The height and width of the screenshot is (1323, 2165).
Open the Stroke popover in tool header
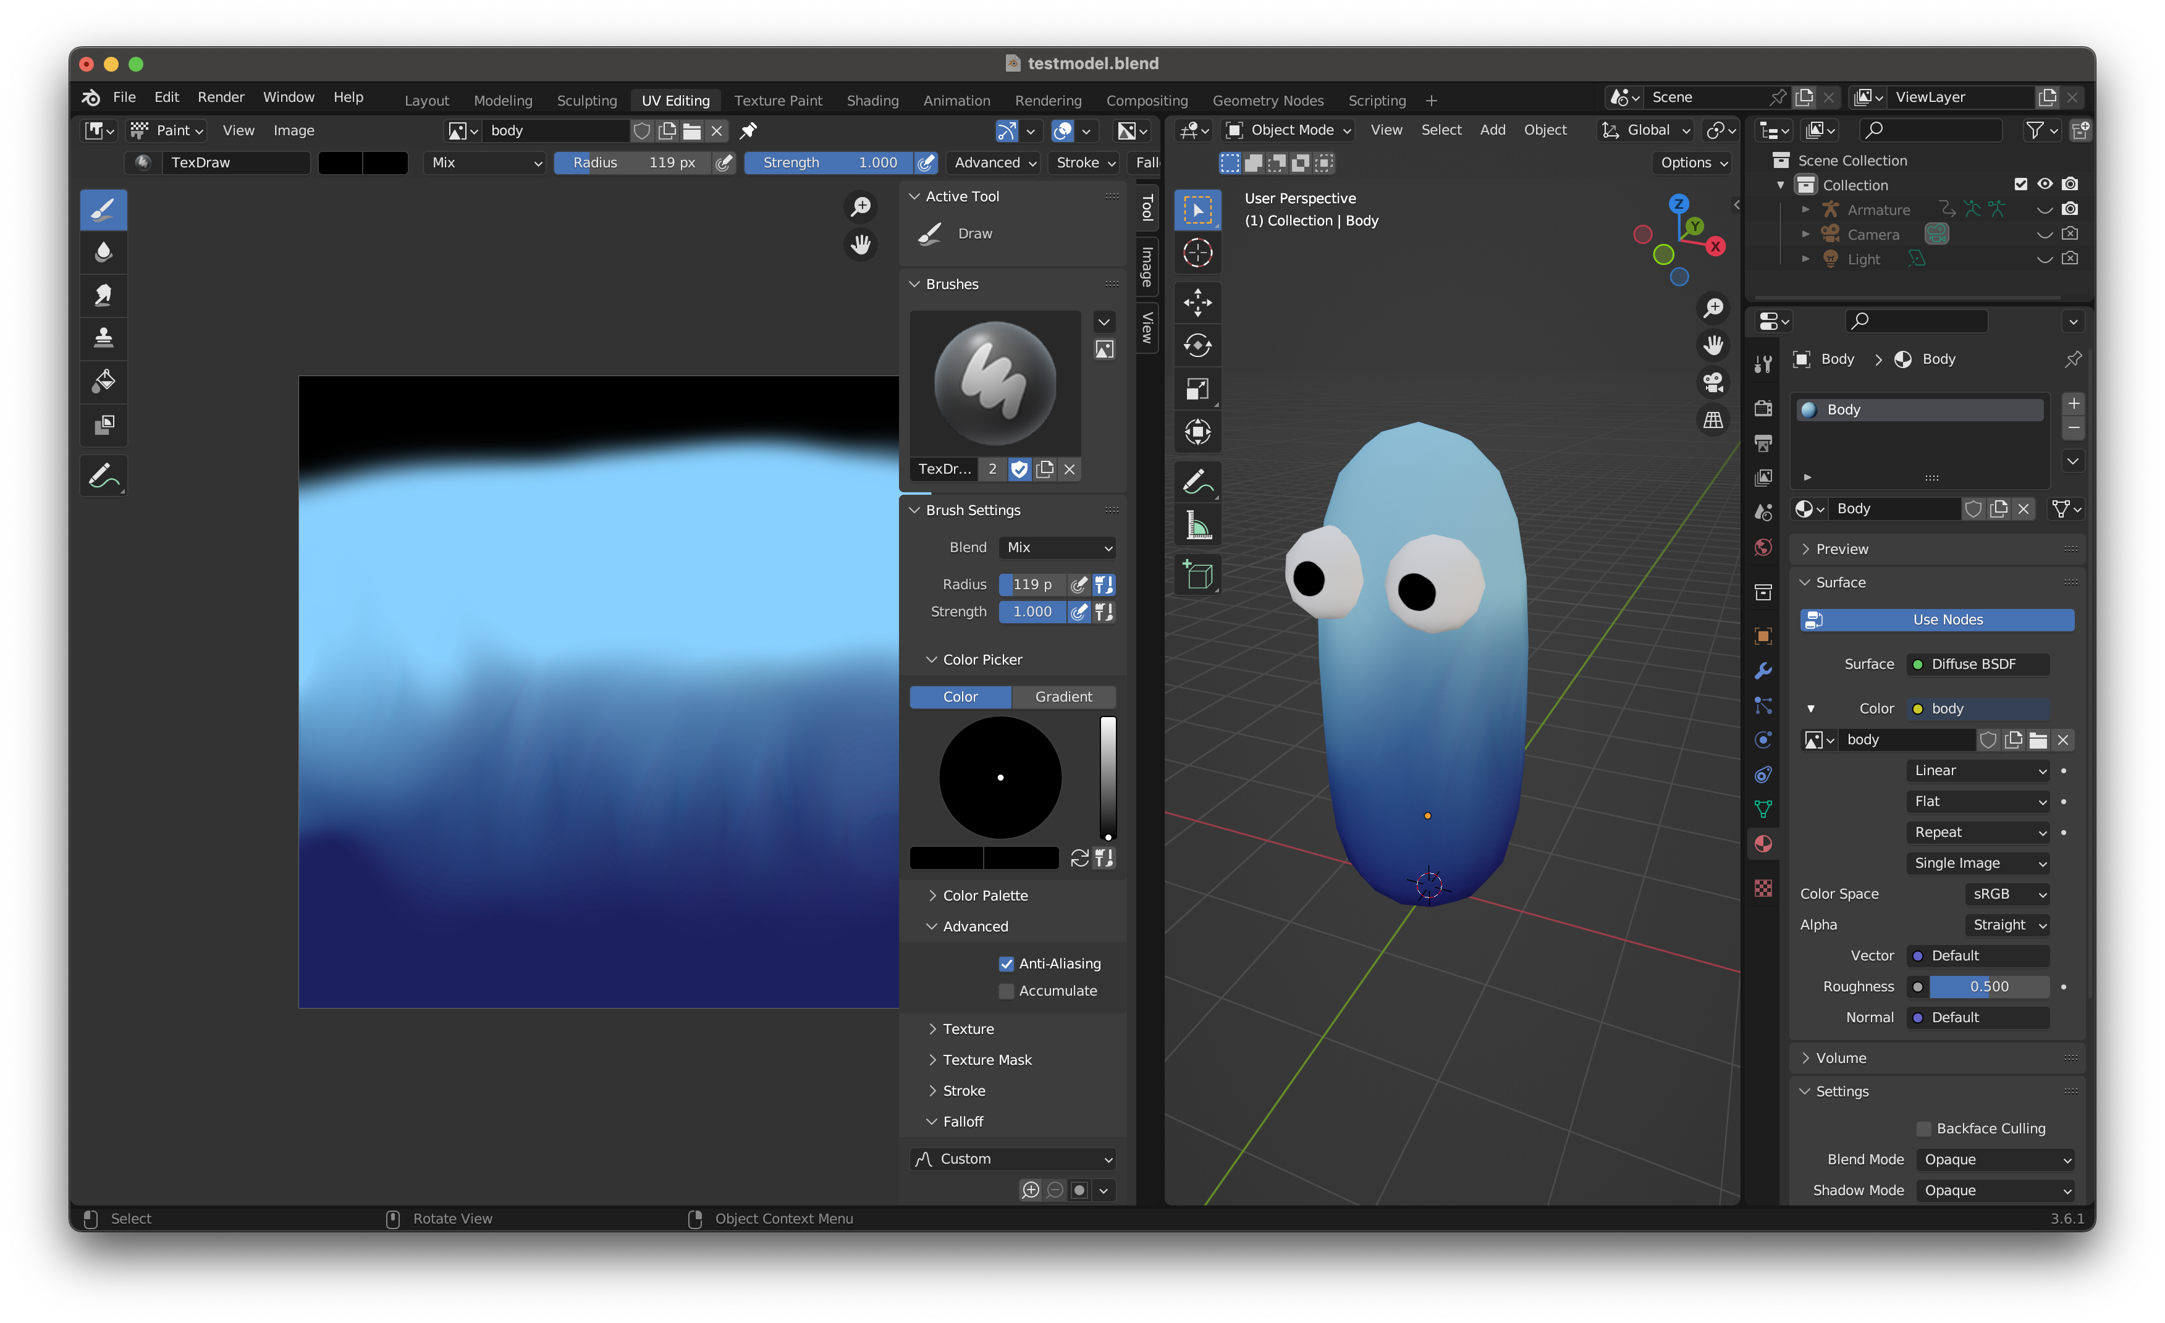coord(1084,162)
